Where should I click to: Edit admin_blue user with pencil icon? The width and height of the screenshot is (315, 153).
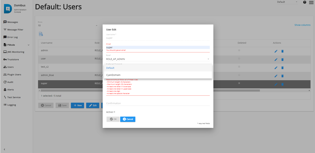pos(276,76)
